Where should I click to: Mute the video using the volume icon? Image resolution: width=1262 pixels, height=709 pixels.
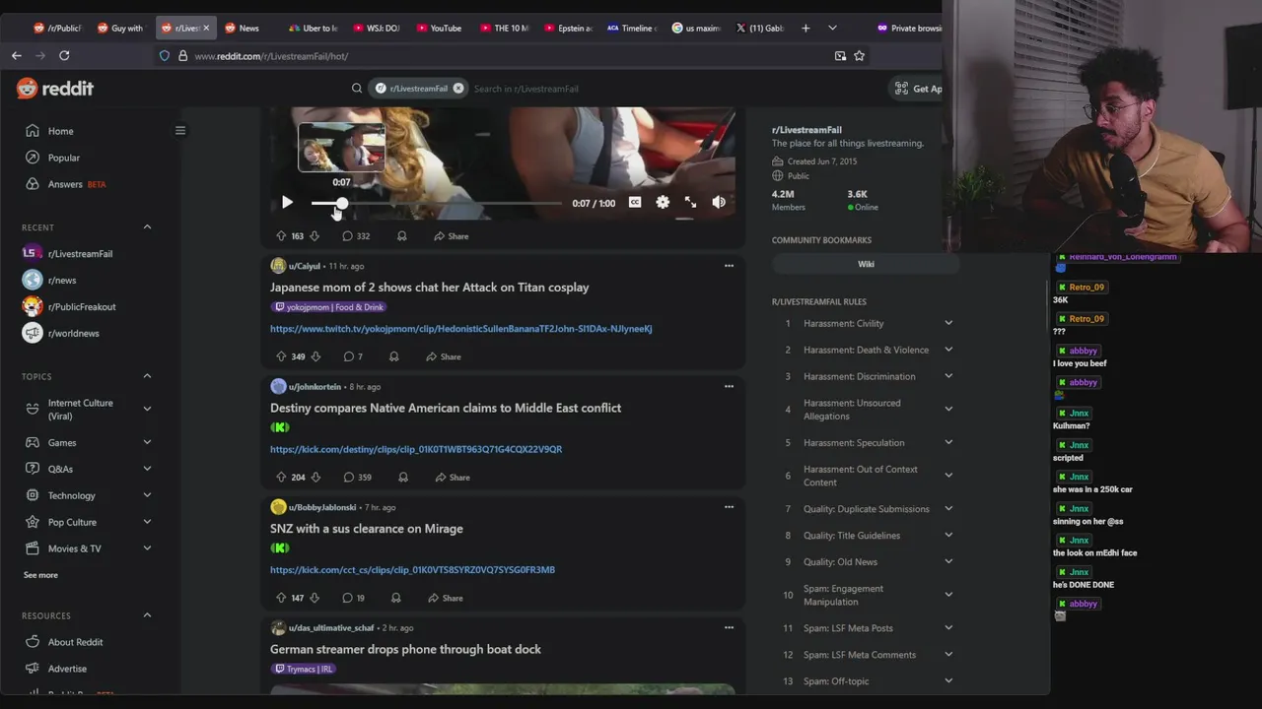click(x=719, y=202)
